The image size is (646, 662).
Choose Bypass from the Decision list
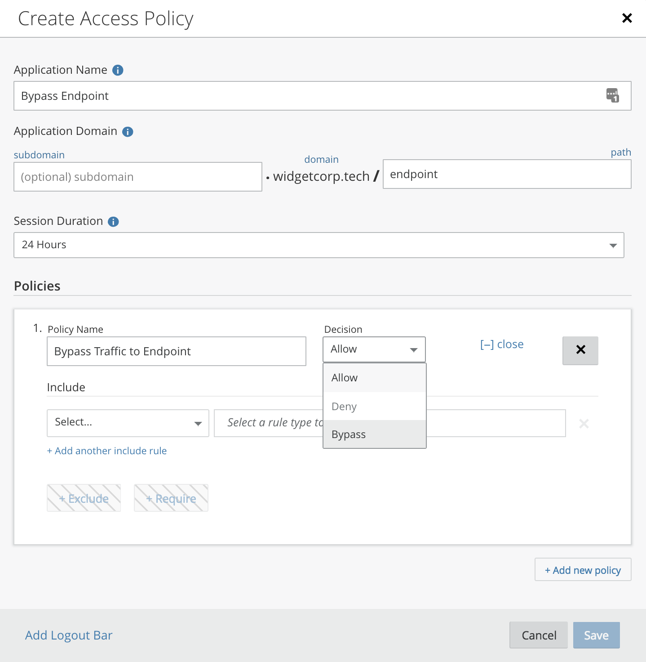(x=349, y=434)
